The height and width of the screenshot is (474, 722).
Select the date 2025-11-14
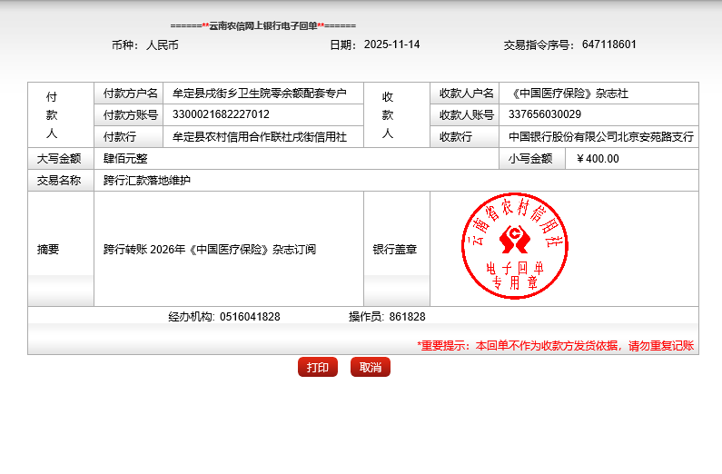click(x=391, y=44)
